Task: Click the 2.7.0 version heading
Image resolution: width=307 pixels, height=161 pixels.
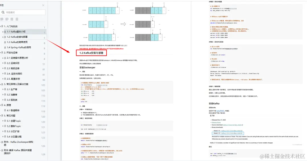Action: [212, 116]
